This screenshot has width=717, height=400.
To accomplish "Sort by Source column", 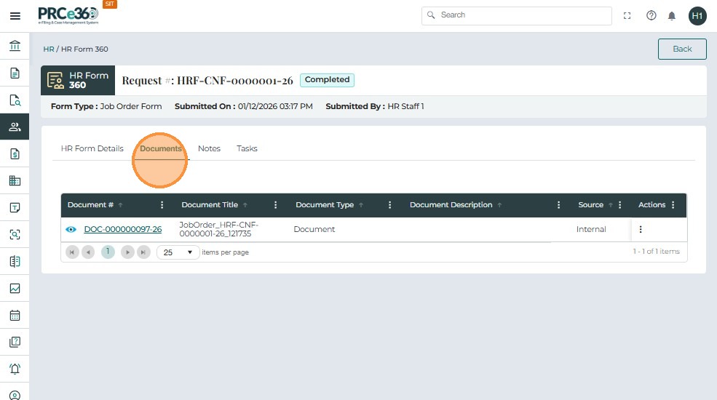I will [610, 205].
